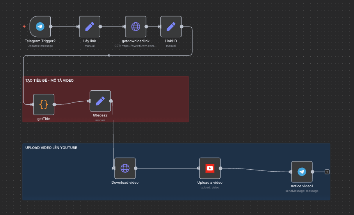Add a node after notice video1 with plus

(327, 172)
